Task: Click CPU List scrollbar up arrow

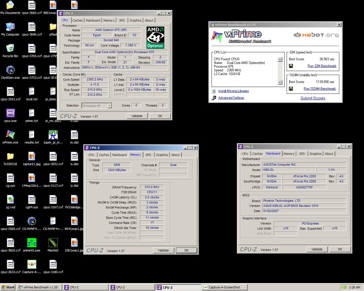Action: pyautogui.click(x=280, y=59)
